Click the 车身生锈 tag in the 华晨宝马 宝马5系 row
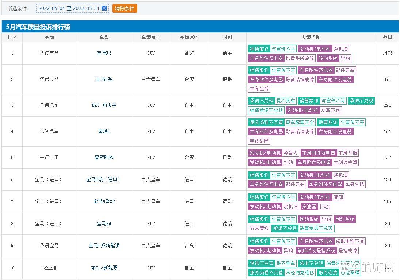Screen dimensions: 400x280 tap(259, 89)
